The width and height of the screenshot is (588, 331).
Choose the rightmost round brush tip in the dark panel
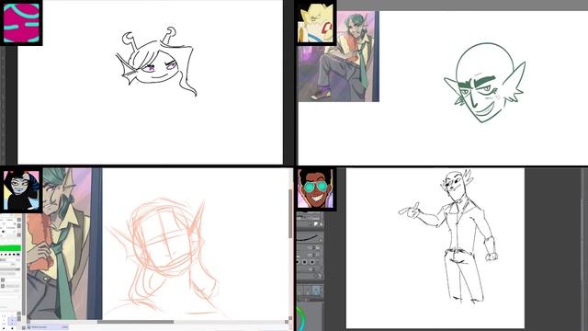click(x=312, y=261)
